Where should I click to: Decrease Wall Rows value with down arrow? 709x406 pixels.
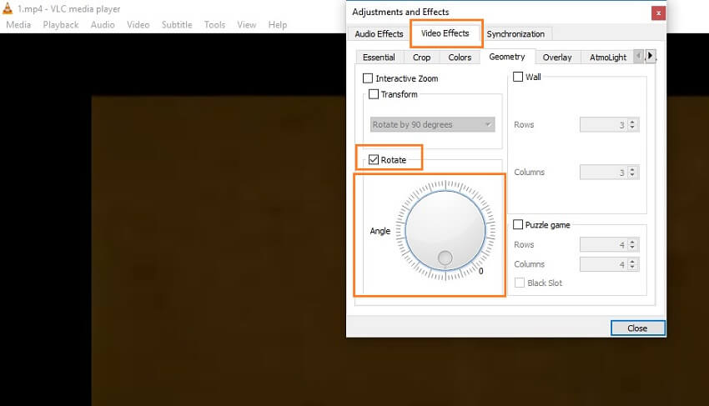[632, 128]
